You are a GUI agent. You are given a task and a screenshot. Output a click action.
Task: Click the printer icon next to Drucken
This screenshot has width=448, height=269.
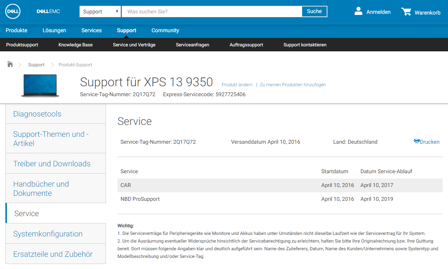[417, 141]
